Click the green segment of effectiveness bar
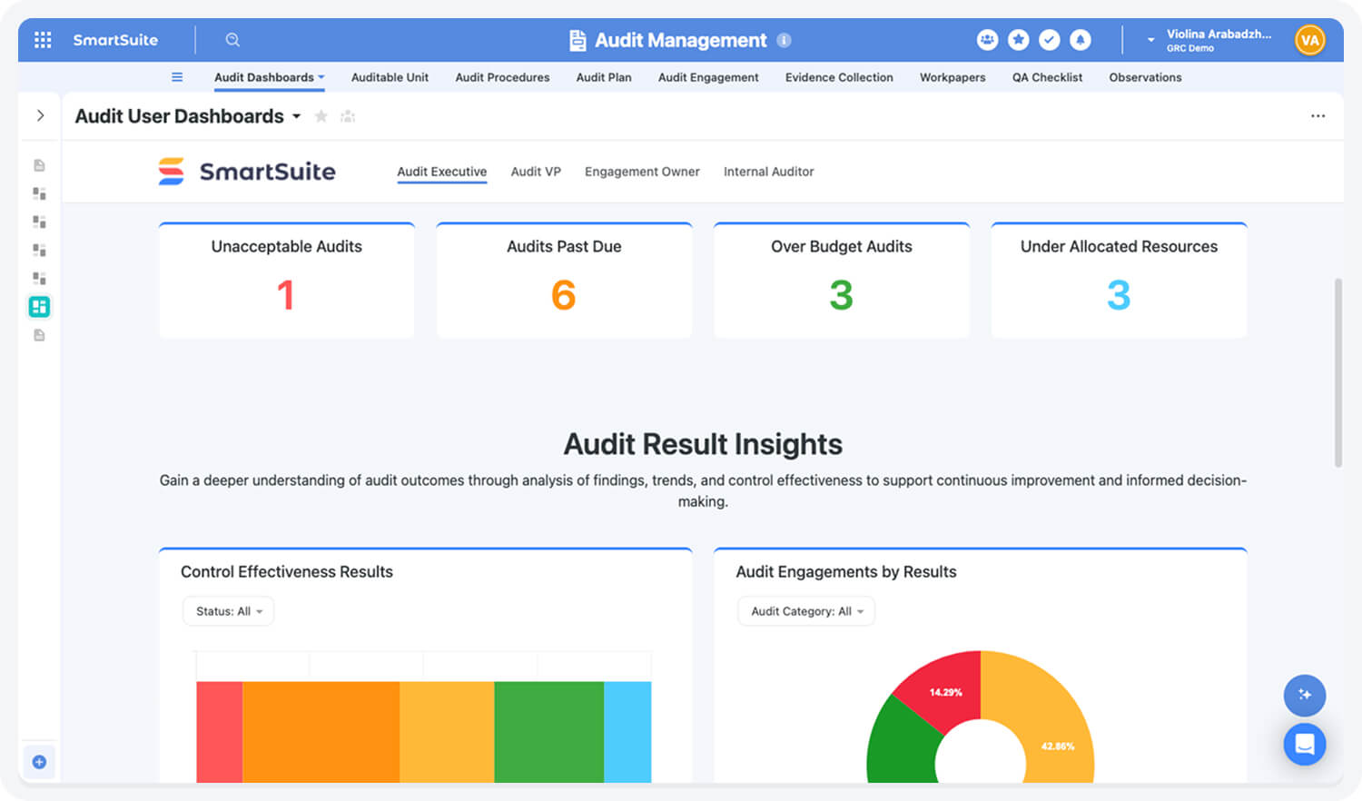 click(548, 732)
